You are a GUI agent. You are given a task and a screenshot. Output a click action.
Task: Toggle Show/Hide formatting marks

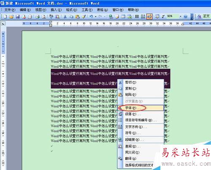click(x=163, y=16)
